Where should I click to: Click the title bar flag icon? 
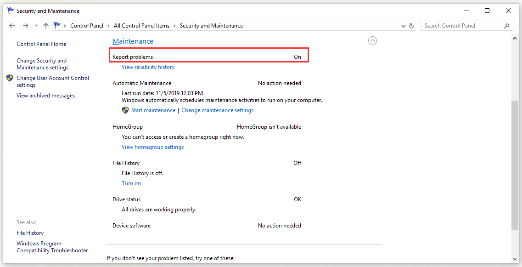click(x=11, y=11)
